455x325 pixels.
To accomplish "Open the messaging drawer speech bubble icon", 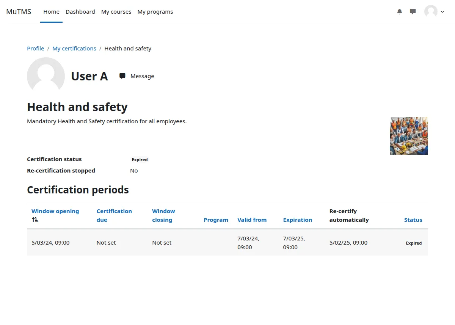I will click(413, 12).
